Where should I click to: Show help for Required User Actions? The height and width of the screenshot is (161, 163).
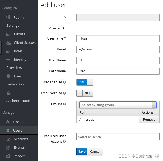point(64,141)
